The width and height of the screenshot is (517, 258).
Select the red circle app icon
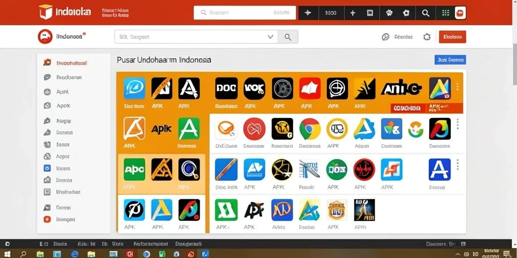(254, 128)
